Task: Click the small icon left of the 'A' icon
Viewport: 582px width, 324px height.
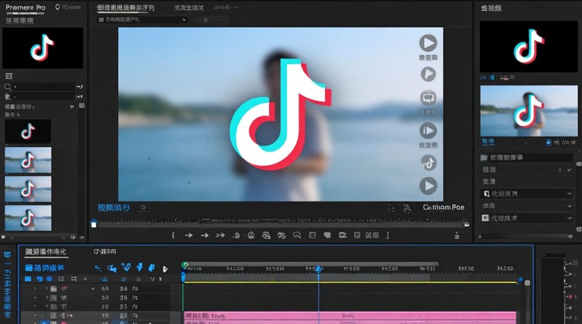Action: [390, 208]
